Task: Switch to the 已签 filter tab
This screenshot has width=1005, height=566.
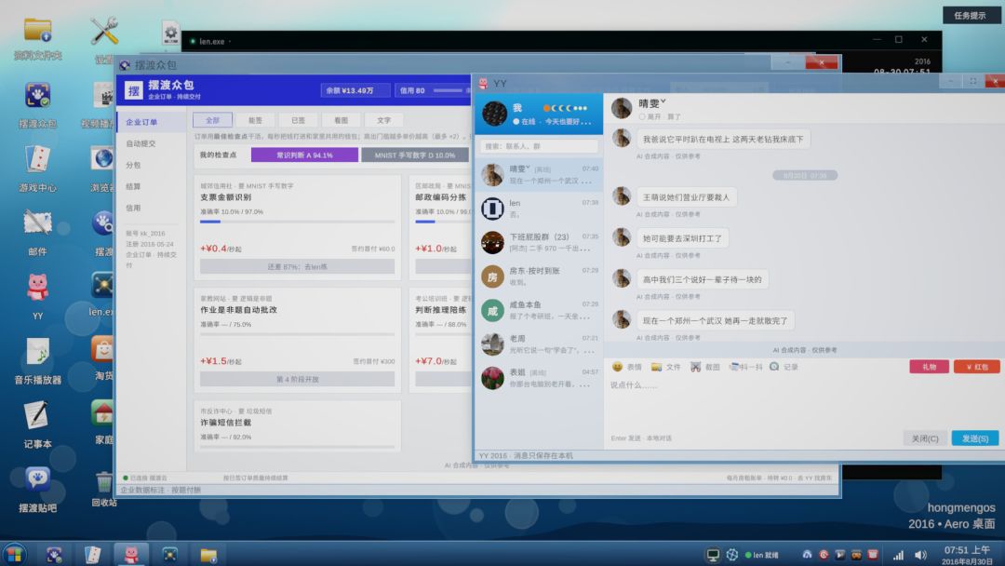Action: click(x=298, y=120)
